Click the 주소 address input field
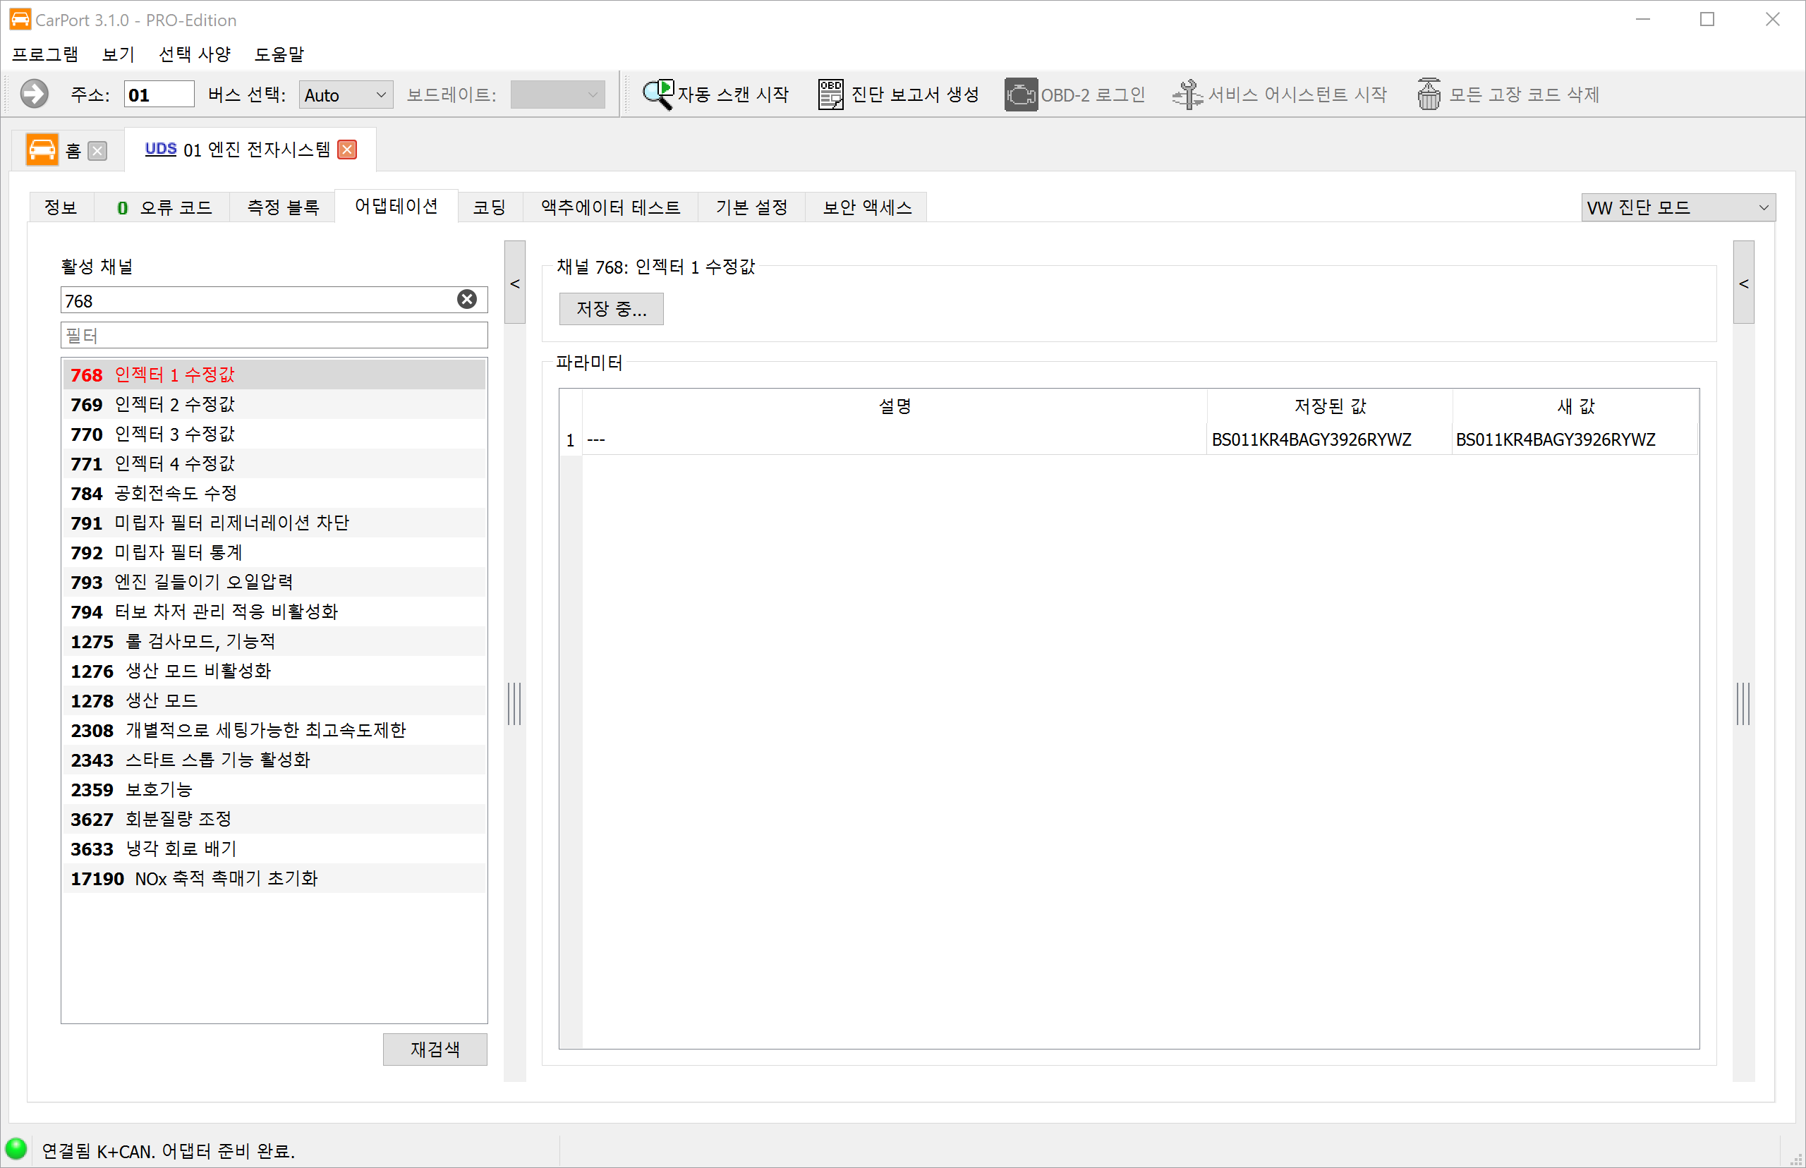1806x1168 pixels. [x=159, y=95]
